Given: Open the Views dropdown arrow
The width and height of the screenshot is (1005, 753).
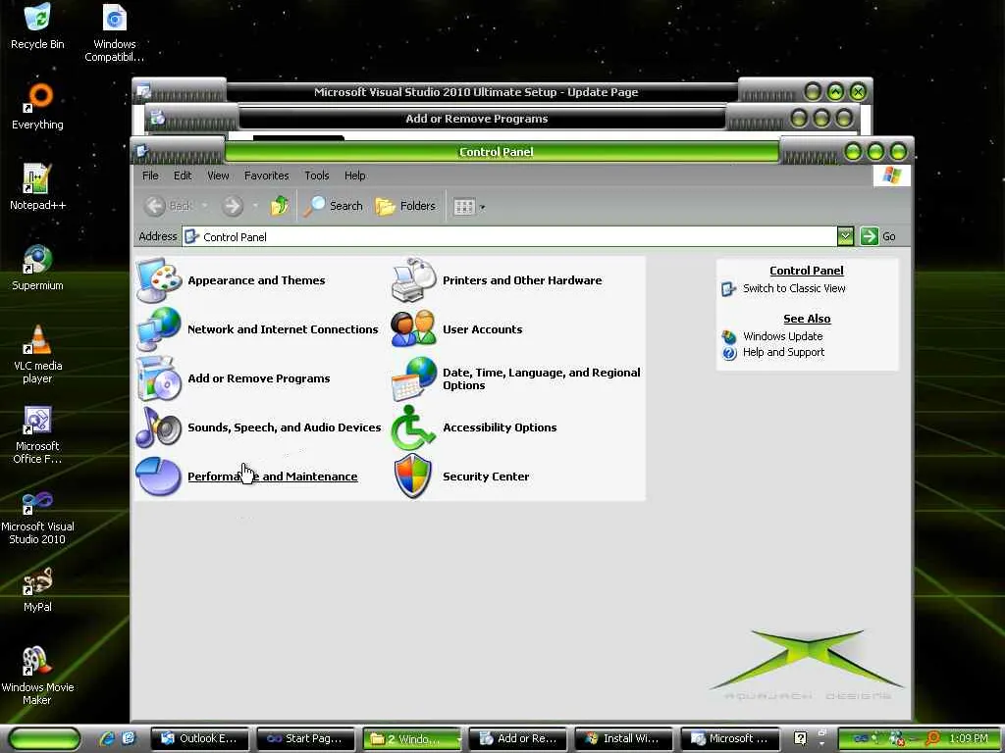Looking at the screenshot, I should point(483,208).
